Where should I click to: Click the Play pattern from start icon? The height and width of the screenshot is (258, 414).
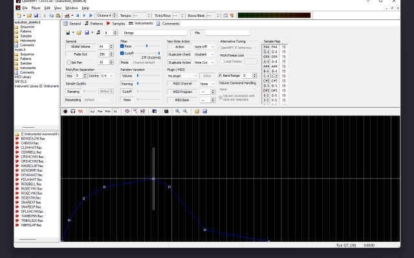(x=91, y=15)
